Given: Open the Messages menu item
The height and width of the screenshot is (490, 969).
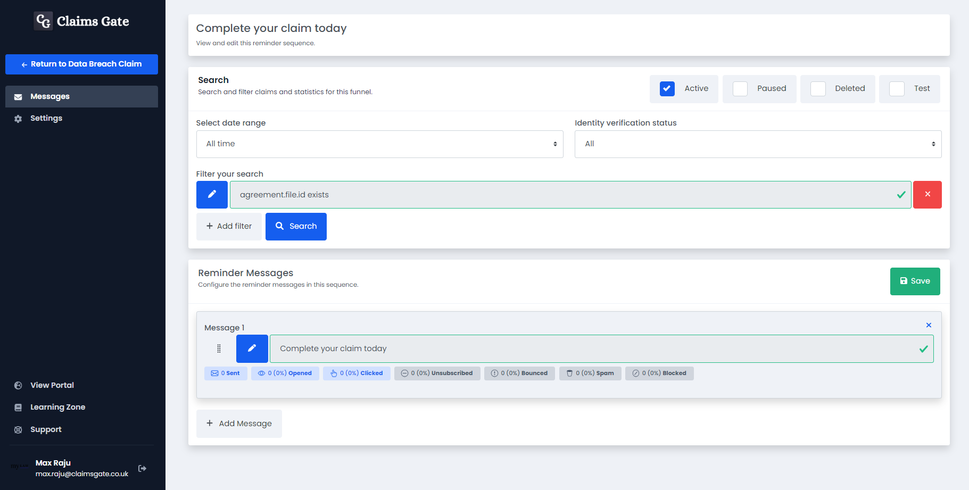Looking at the screenshot, I should [x=81, y=97].
